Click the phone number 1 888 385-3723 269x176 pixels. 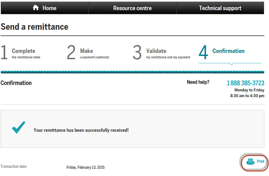tap(246, 83)
